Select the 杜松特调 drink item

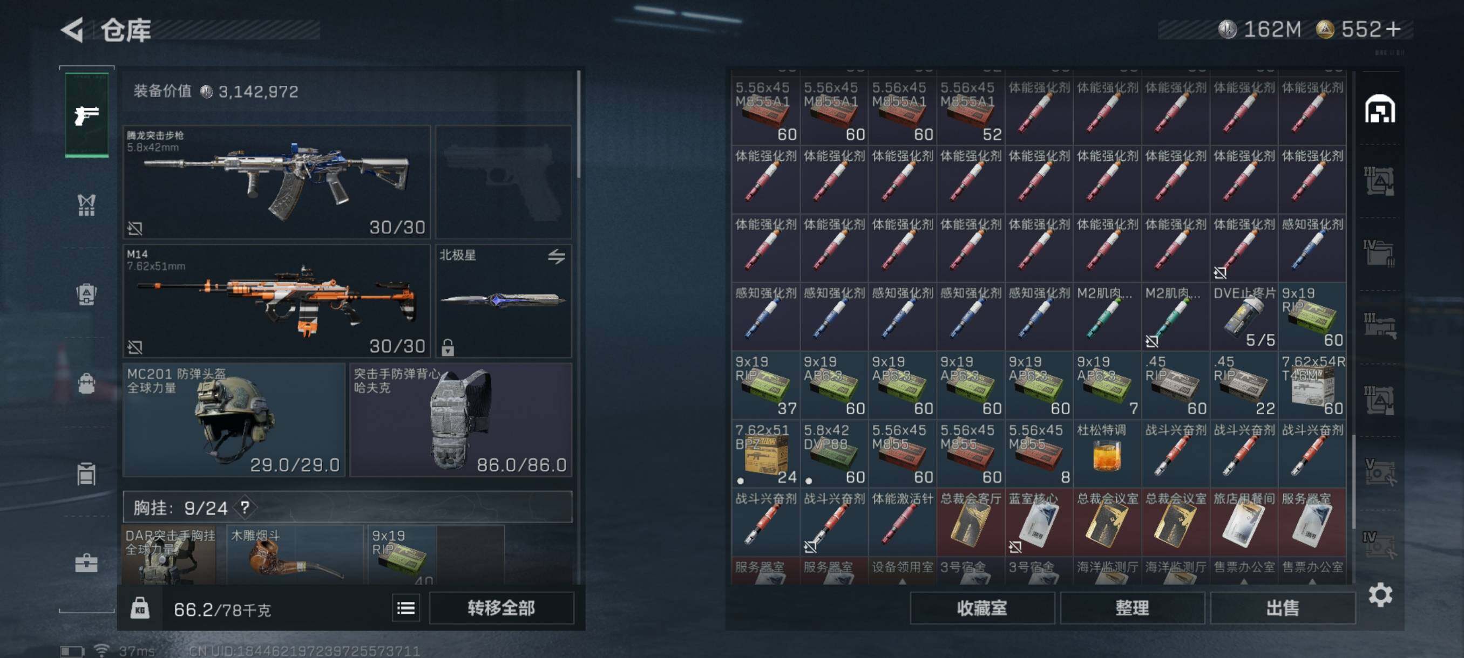[1107, 454]
